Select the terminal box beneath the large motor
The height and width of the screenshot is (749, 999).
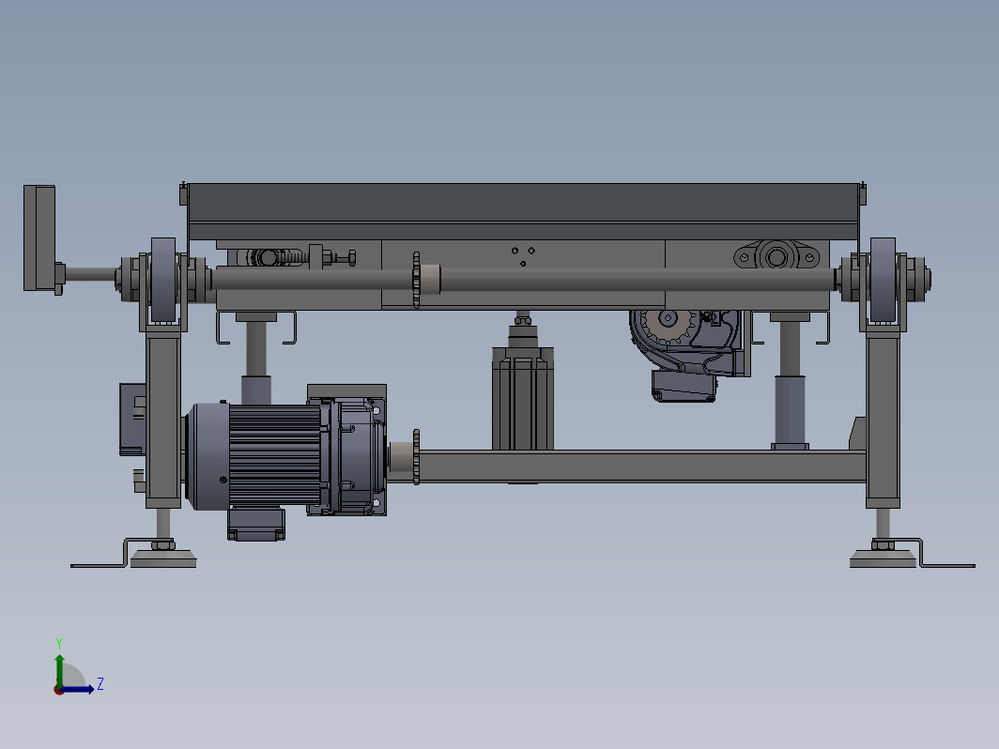256,524
